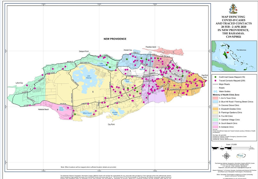Screen dimensions: 258x179
Task: Click zone number 7 on the map
Action: pyautogui.click(x=30, y=89)
